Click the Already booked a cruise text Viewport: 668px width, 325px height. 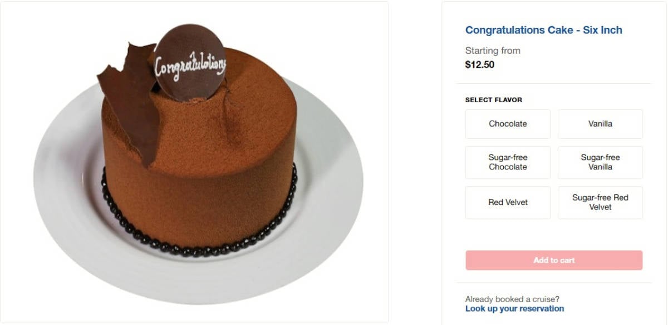512,299
